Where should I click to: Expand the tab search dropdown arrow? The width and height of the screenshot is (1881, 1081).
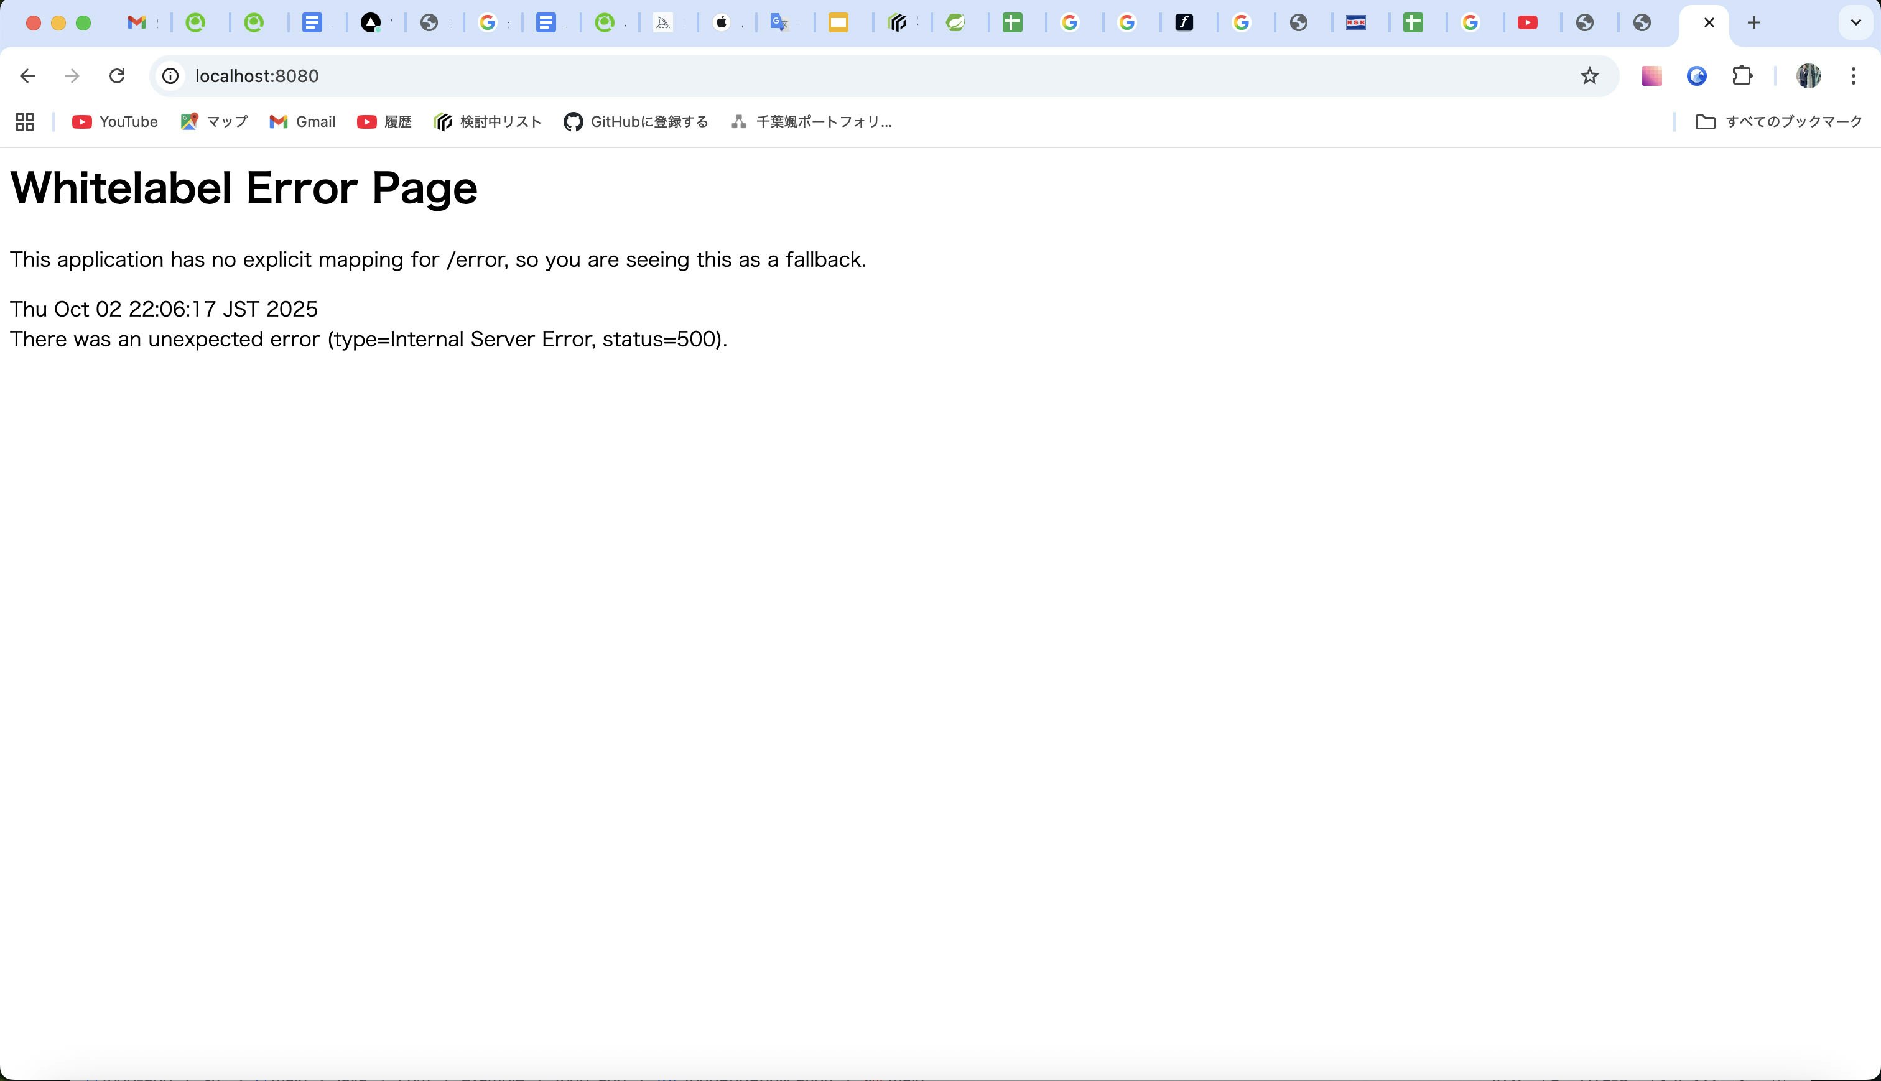(x=1855, y=22)
